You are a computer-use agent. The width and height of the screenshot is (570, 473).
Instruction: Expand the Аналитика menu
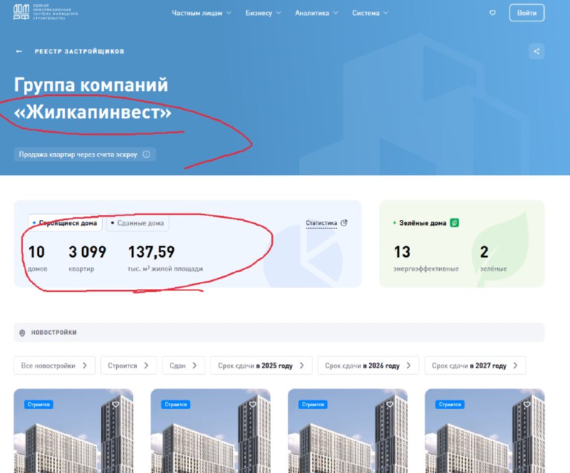316,13
